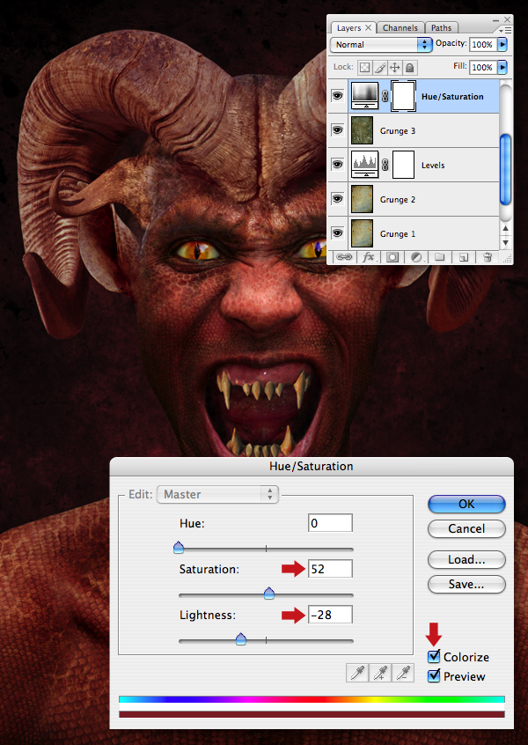Click the Saturation slider handle
The width and height of the screenshot is (528, 745).
[269, 593]
